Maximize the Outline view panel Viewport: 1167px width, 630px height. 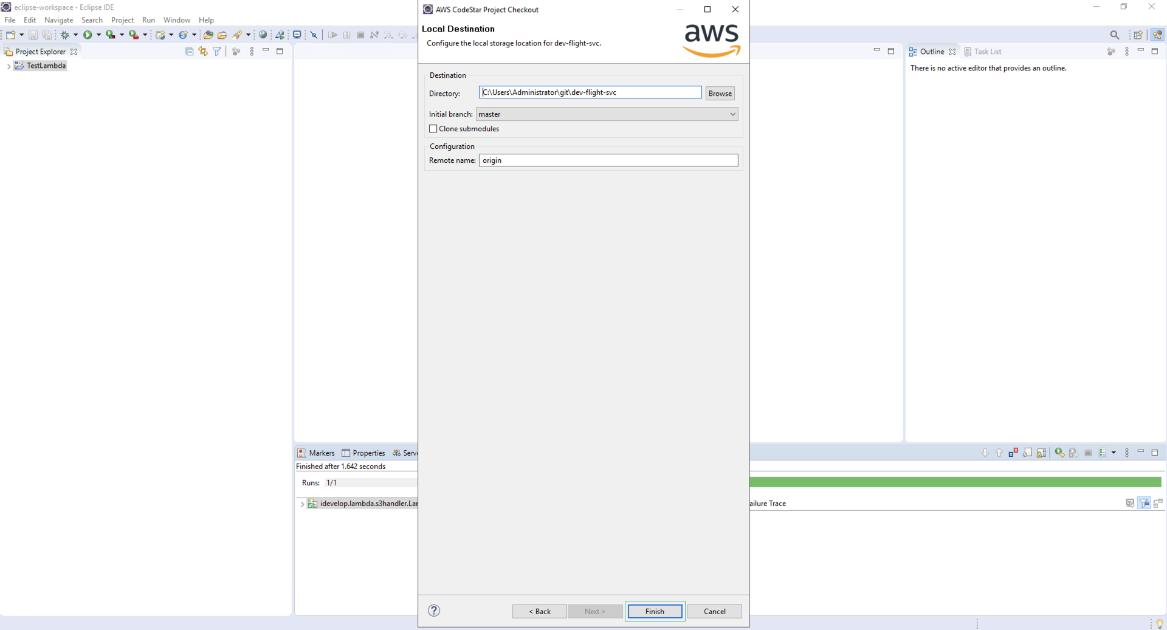click(1155, 52)
